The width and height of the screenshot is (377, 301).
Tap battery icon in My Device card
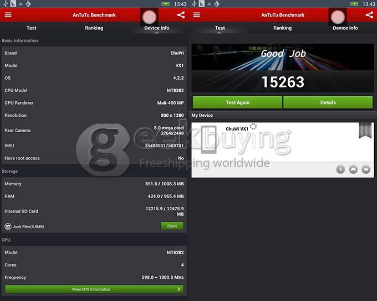[366, 169]
